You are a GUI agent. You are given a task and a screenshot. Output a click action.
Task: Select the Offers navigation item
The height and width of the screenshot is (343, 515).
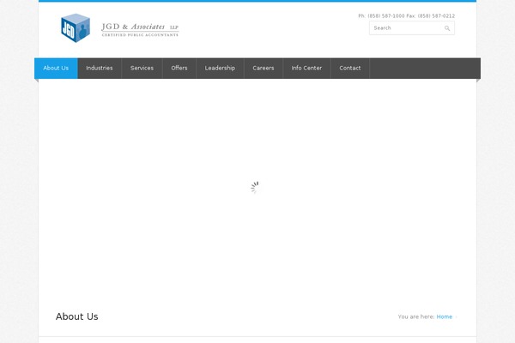179,69
